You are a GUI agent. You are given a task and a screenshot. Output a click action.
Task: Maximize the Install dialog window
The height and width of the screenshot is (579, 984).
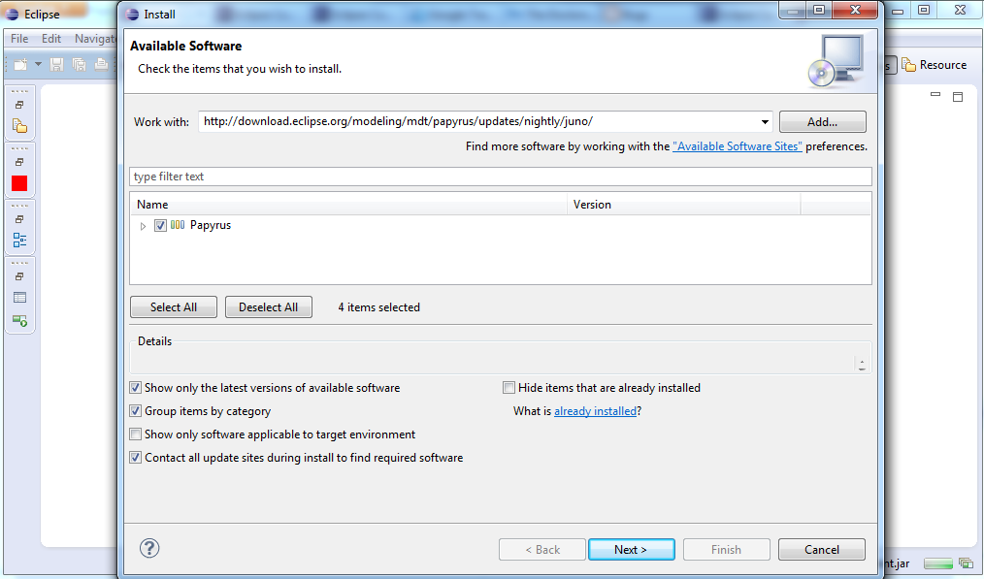(819, 10)
